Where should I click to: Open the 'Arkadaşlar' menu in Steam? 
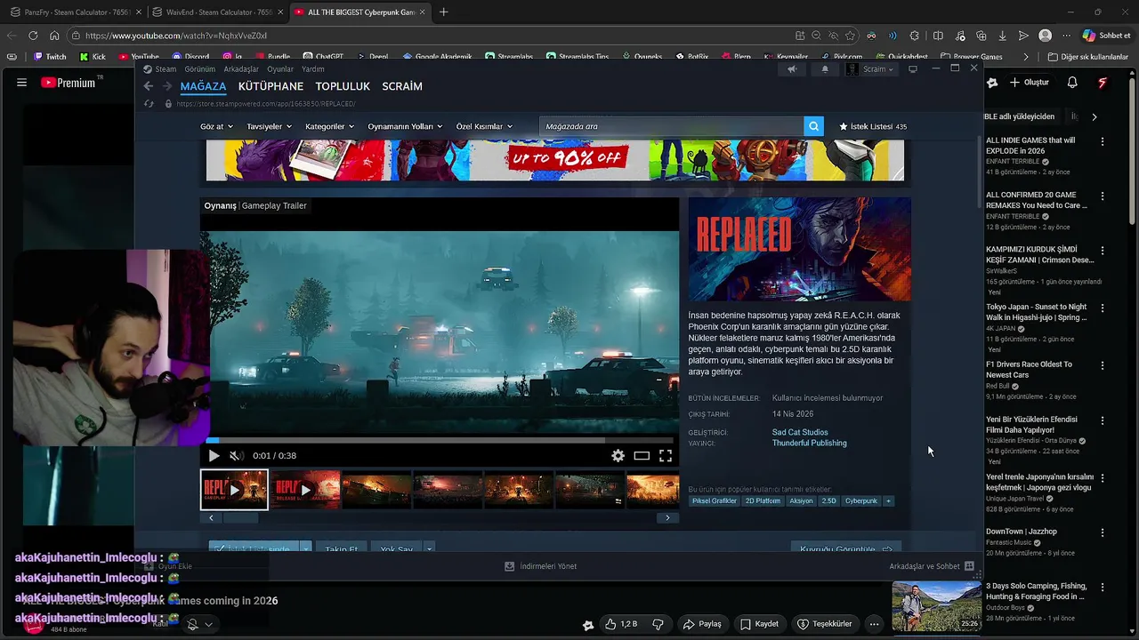click(x=241, y=68)
